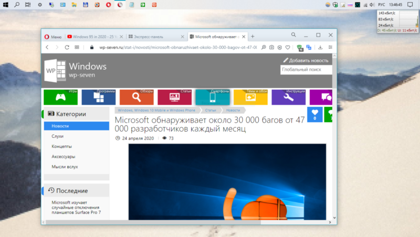Image resolution: width=420 pixels, height=237 pixels.
Task: Open Task View in taskbar
Action: (x=28, y=5)
